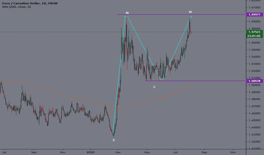Click the 1.49000 price axis label
This screenshot has height=155, width=264.
[x=254, y=92]
